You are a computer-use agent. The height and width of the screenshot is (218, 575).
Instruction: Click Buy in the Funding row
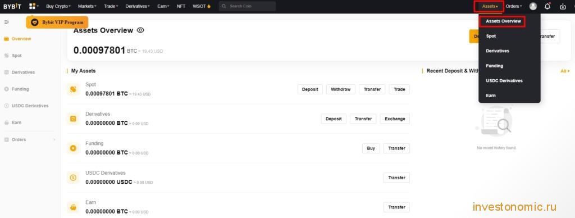pyautogui.click(x=371, y=148)
